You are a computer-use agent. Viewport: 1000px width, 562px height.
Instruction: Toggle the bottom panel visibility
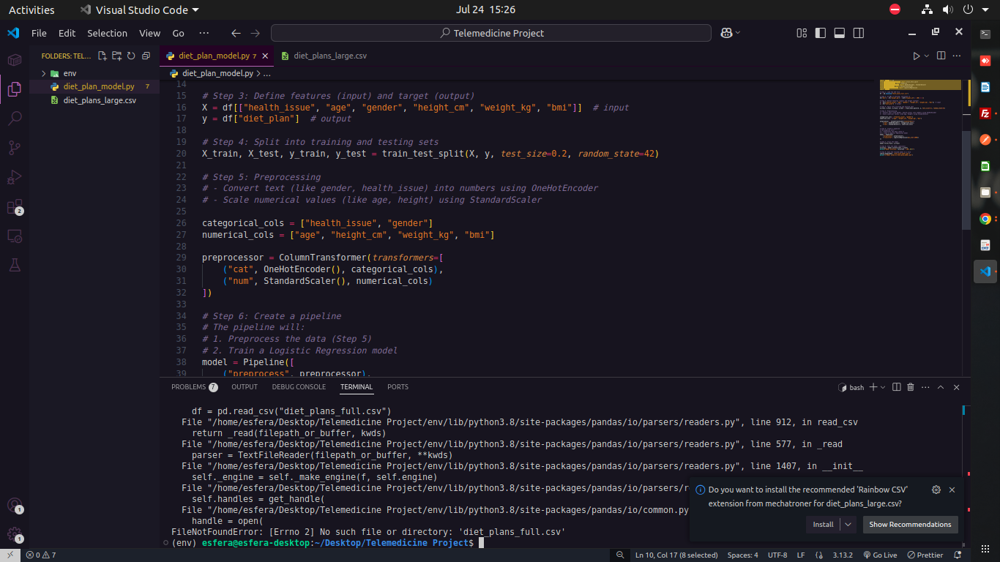point(840,33)
